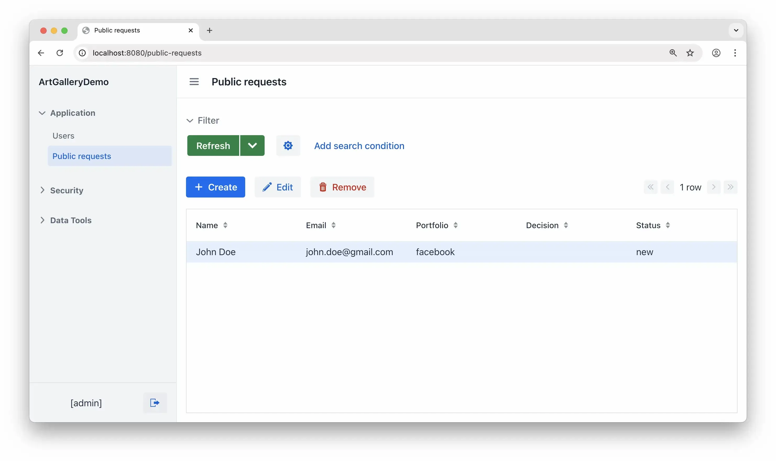Open Users in the sidebar
Image resolution: width=776 pixels, height=461 pixels.
tap(63, 136)
